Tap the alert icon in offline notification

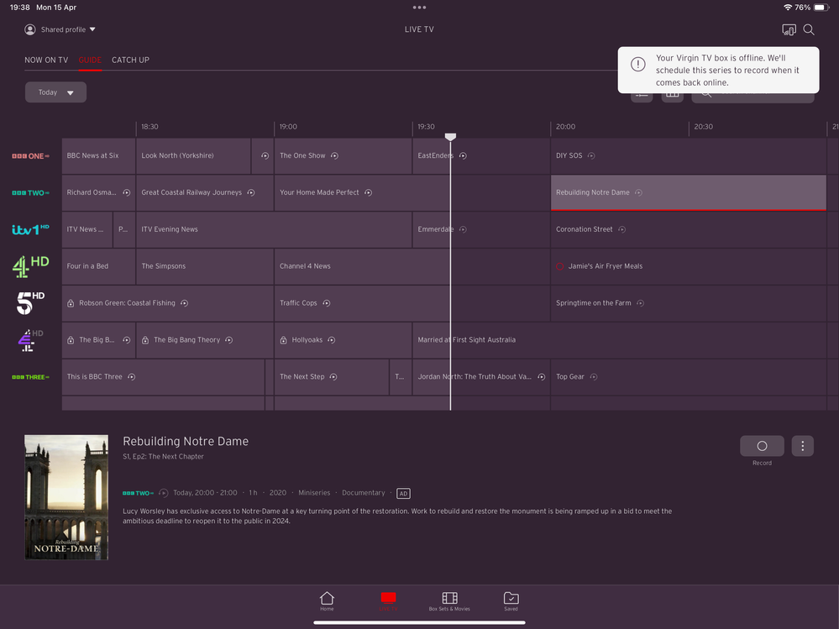pos(637,64)
